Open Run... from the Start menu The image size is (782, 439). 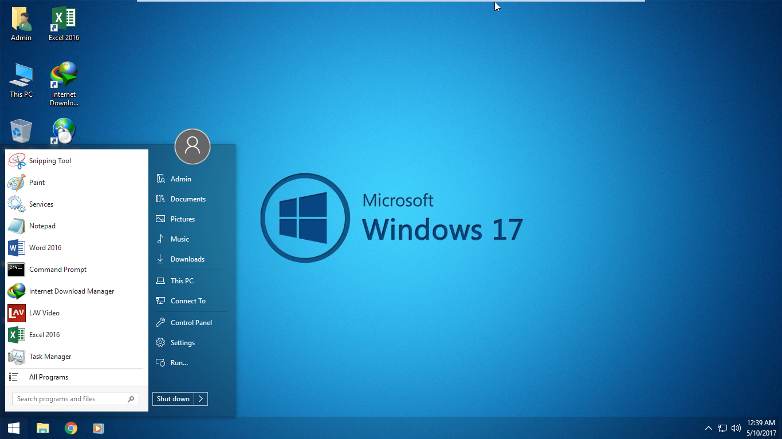tap(178, 362)
